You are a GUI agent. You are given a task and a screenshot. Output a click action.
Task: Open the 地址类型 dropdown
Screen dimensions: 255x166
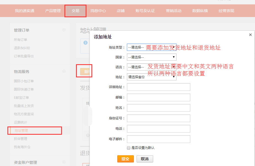[x=151, y=47]
